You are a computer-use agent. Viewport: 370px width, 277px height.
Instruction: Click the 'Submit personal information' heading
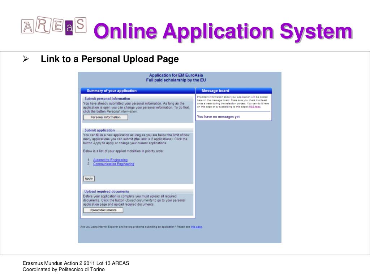pyautogui.click(x=107, y=99)
